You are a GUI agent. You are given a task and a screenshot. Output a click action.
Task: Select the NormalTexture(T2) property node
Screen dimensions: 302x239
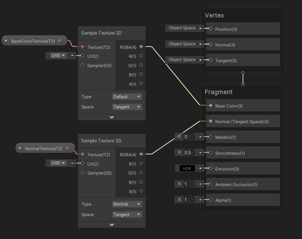click(45, 148)
